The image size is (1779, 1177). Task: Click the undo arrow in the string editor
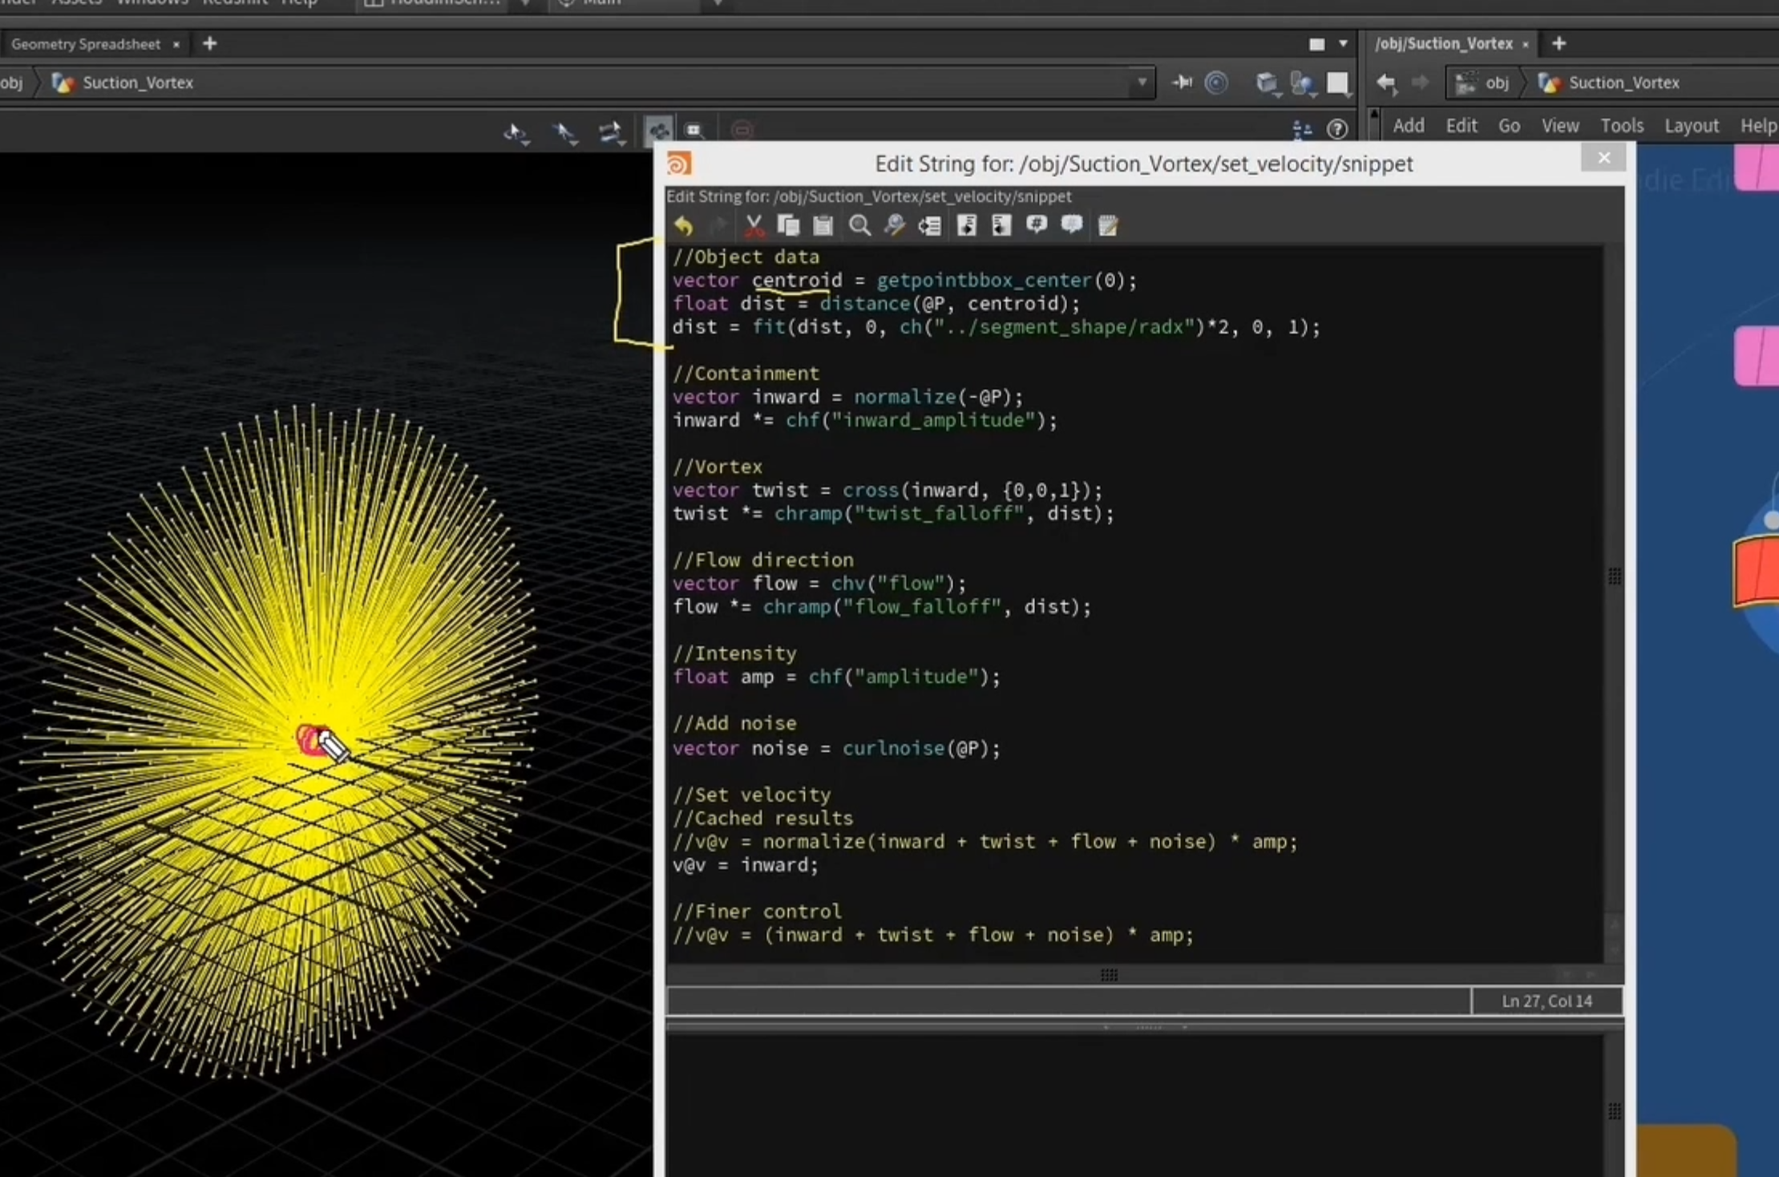coord(684,226)
